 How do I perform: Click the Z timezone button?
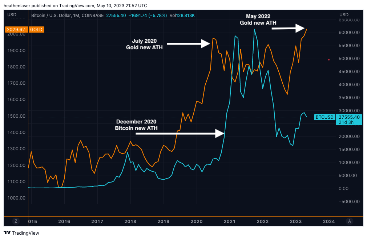click(16, 221)
